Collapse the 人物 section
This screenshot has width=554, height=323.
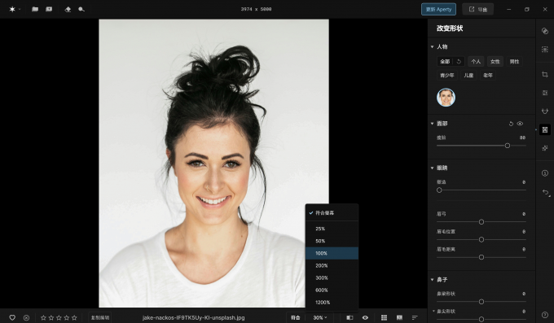coord(432,46)
